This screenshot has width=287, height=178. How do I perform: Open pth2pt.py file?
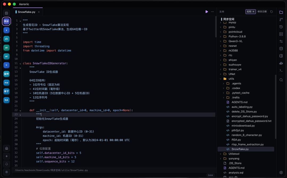246,130
